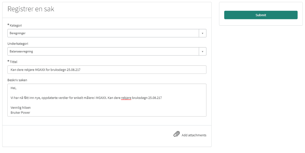Click the Kategori field showing Beregninger
The image size is (305, 153).
[102, 33]
